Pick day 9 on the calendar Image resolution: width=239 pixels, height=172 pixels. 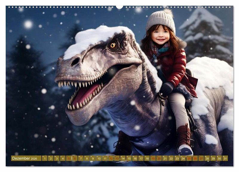[93, 158]
